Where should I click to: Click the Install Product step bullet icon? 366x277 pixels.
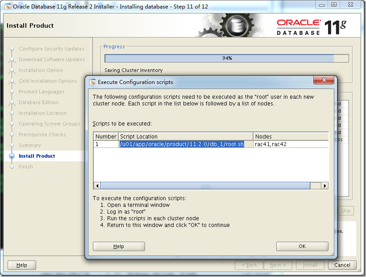pos(12,156)
